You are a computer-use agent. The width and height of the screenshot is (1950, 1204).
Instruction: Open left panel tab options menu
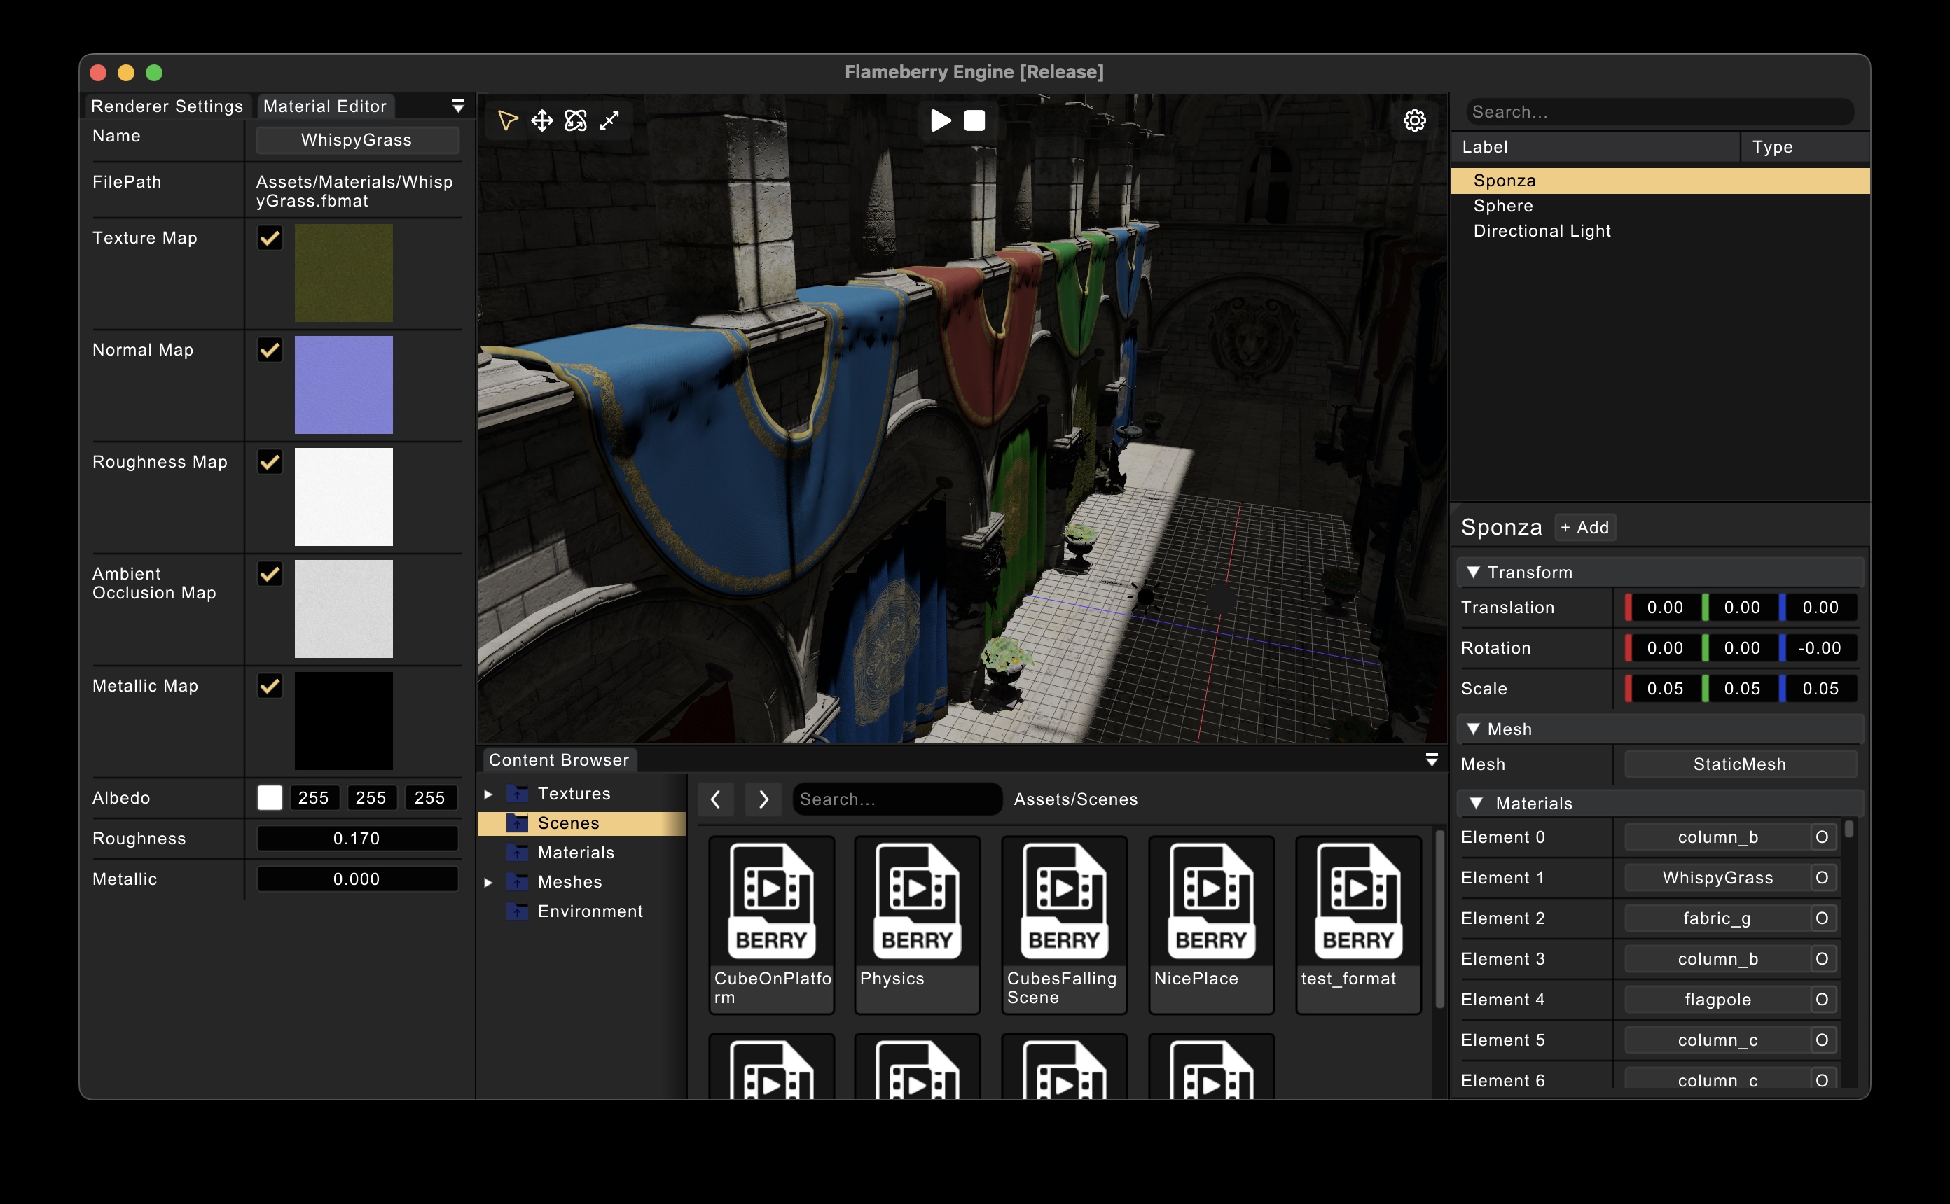[458, 106]
